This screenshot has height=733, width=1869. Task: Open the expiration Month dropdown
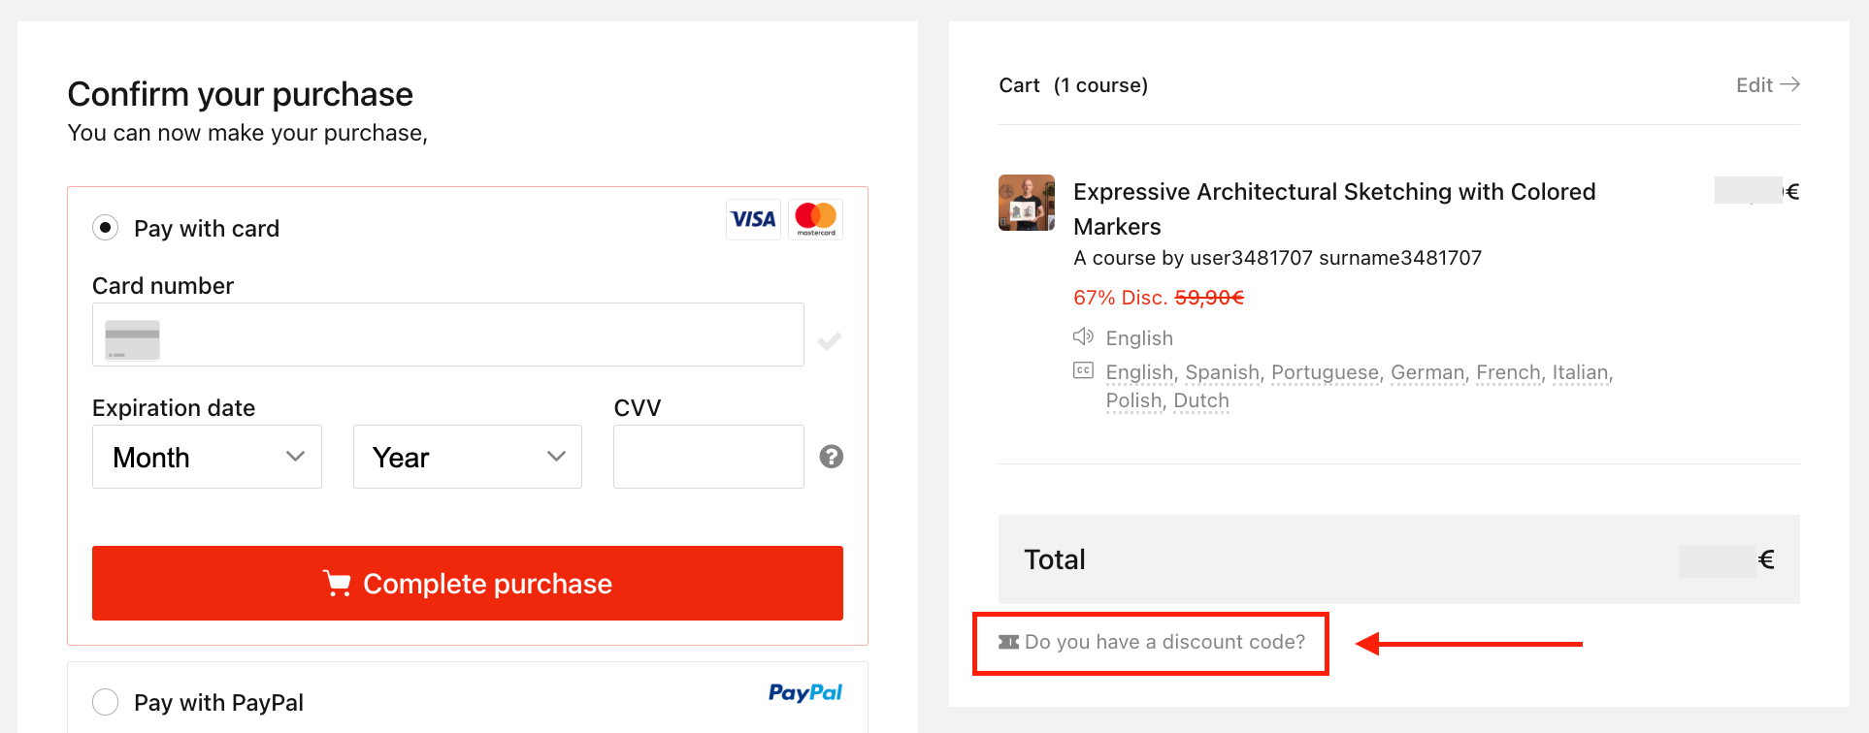pos(207,457)
